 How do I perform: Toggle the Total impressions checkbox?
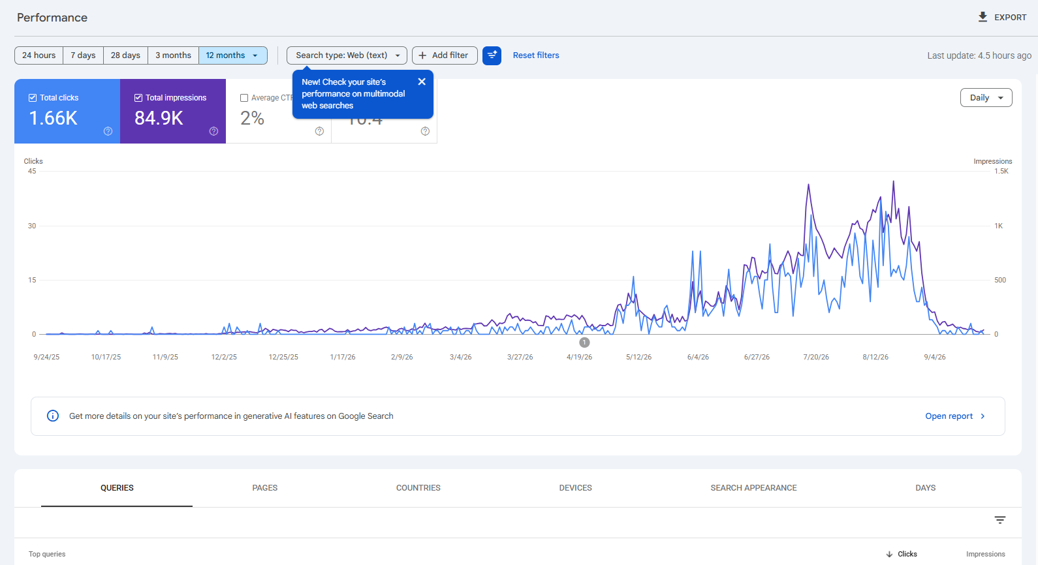point(138,98)
